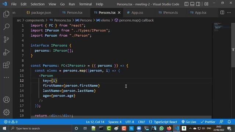Open Customize Layout icon

206,4
